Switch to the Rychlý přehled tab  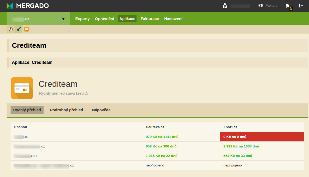click(27, 110)
